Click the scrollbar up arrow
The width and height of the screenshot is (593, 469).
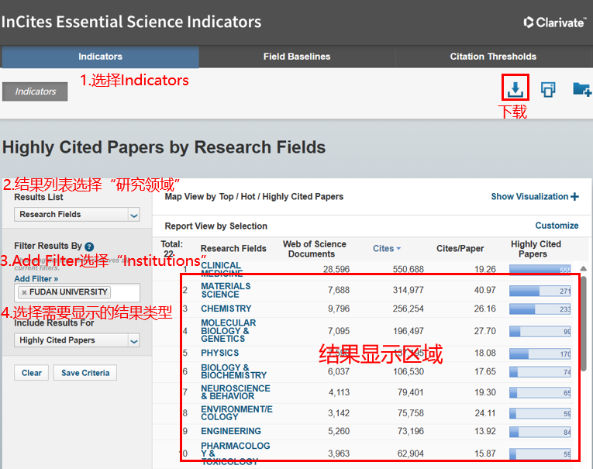[584, 268]
